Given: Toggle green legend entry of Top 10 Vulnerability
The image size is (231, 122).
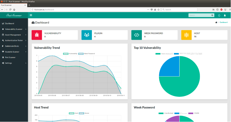Looking at the screenshot, I should tap(164, 54).
